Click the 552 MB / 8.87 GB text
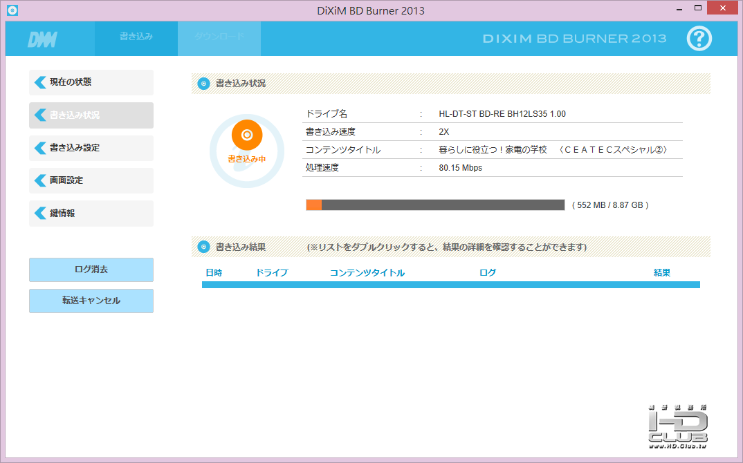 (x=610, y=205)
